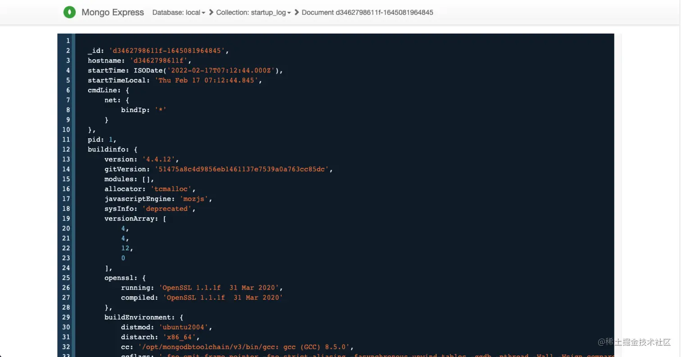Image resolution: width=681 pixels, height=357 pixels.
Task: Click the openssl compiled value
Action: [223, 298]
